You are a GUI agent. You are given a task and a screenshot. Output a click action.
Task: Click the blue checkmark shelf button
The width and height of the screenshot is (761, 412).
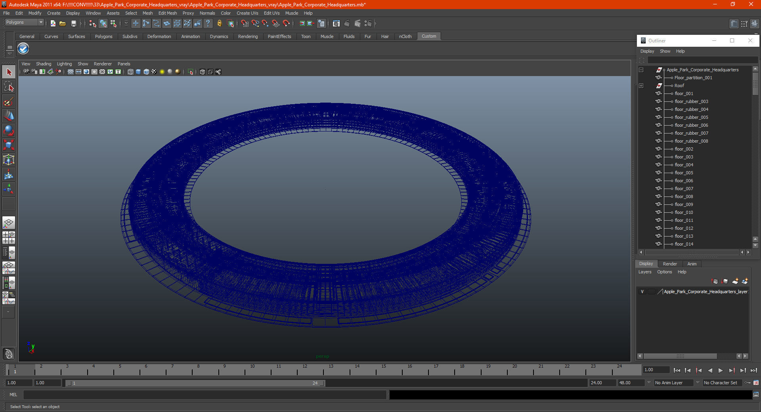[23, 49]
